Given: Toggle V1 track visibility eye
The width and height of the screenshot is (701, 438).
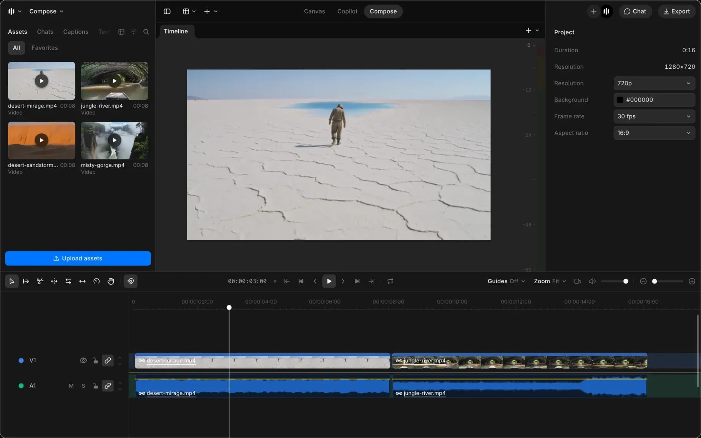Looking at the screenshot, I should (x=83, y=360).
